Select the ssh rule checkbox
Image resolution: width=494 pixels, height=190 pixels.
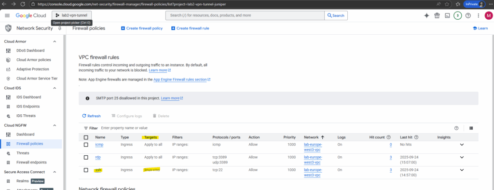(x=86, y=170)
